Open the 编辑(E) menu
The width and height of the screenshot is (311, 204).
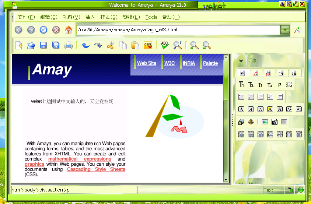tap(49, 17)
